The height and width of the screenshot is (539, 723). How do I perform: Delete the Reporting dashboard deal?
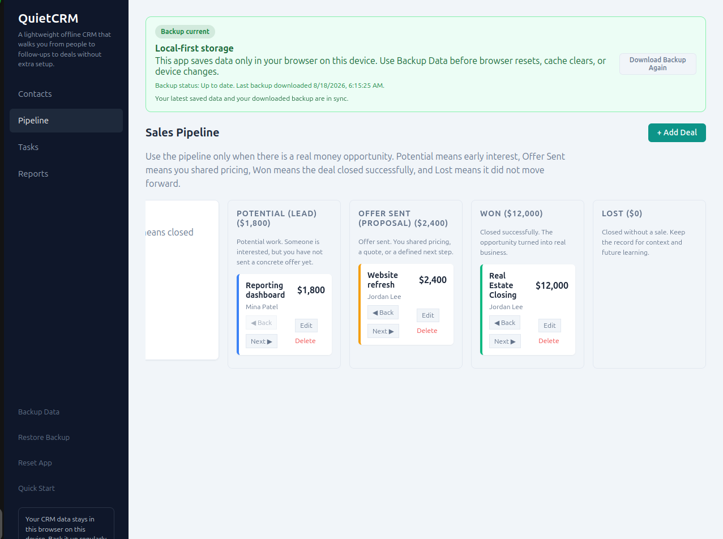[305, 341]
